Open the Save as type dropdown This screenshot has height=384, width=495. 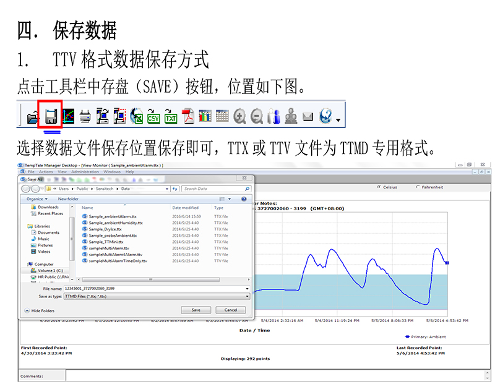click(x=247, y=296)
